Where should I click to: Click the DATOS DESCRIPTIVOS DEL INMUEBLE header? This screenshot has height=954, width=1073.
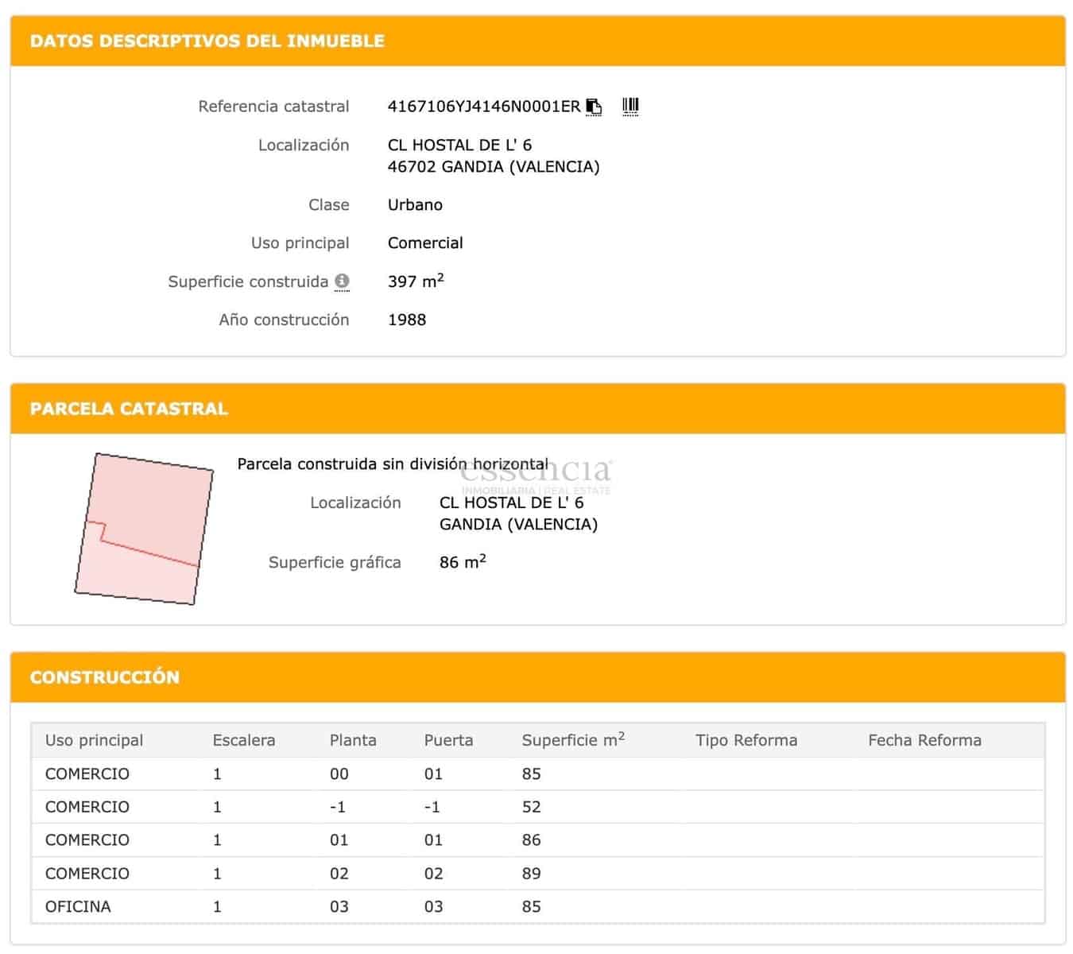click(207, 41)
